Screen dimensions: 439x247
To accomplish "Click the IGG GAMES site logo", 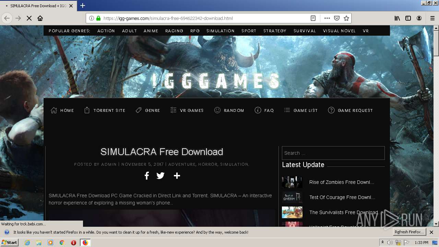I will click(x=216, y=82).
